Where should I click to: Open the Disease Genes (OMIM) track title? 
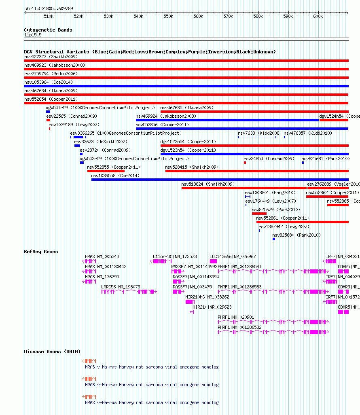click(x=52, y=351)
